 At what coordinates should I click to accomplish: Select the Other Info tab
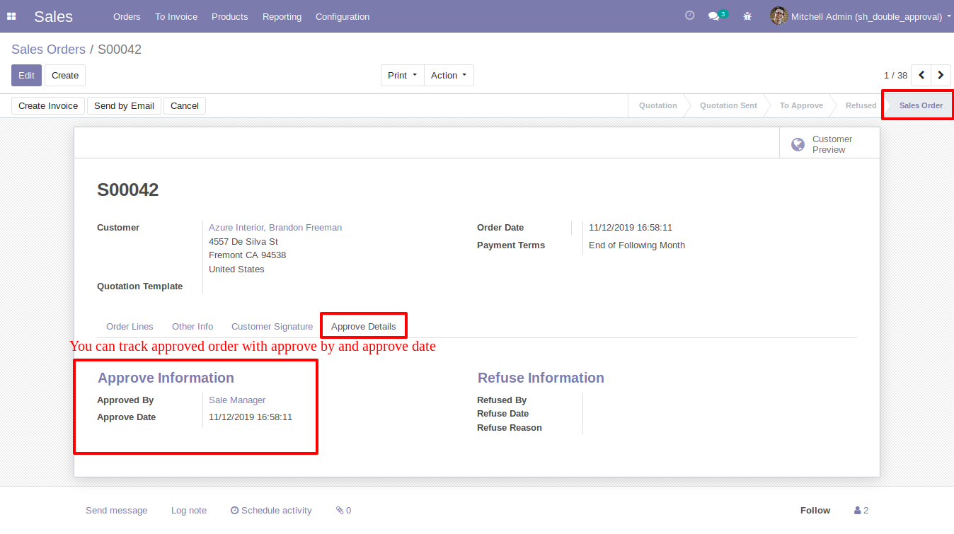[x=192, y=326]
